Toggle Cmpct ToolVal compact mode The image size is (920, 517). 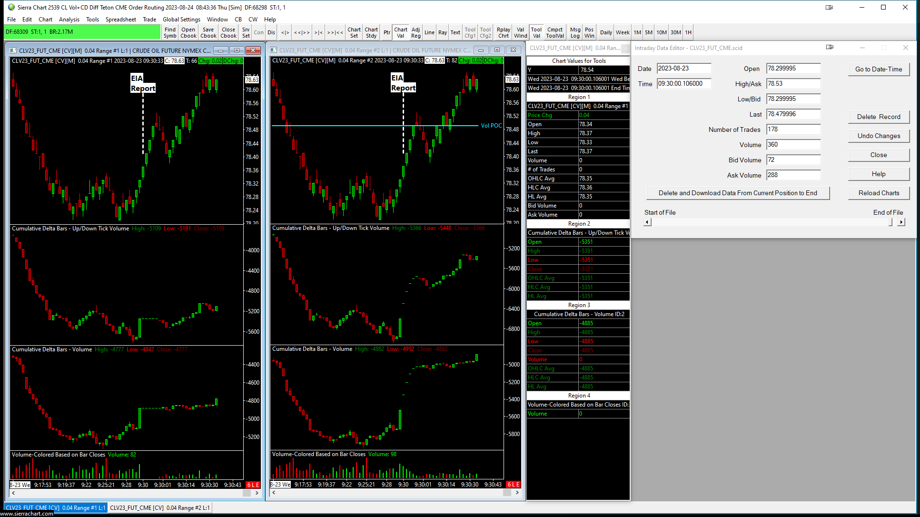click(555, 32)
